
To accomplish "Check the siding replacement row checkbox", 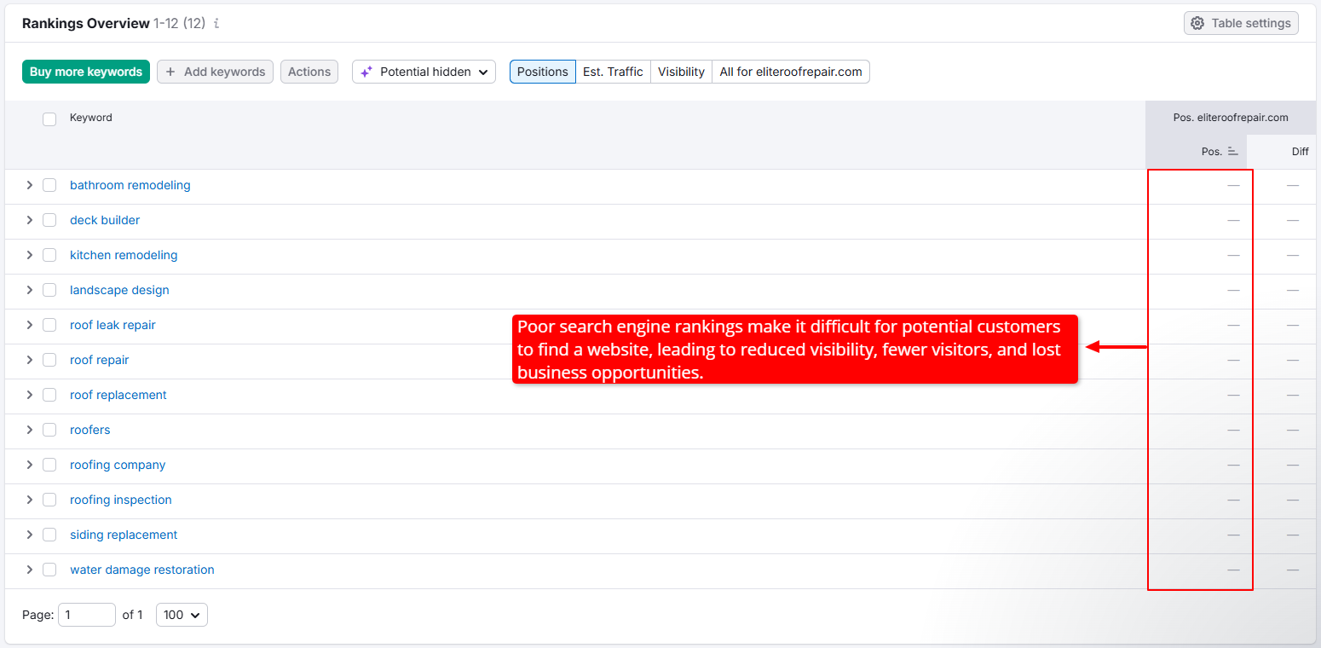I will (x=49, y=535).
